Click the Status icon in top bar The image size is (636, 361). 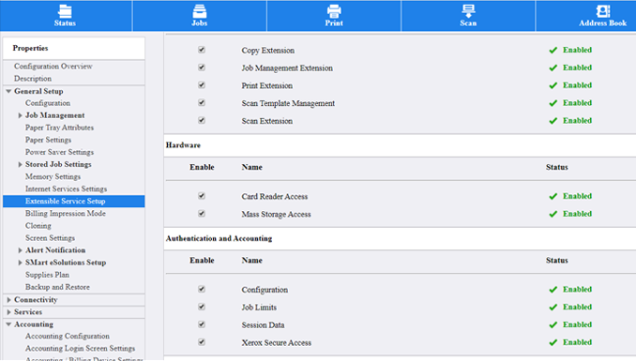click(65, 11)
